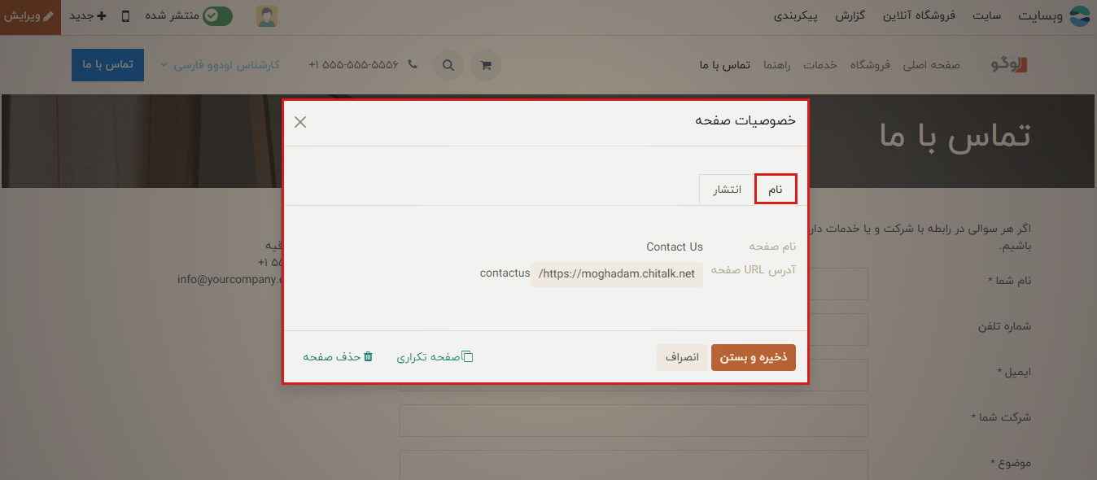The height and width of the screenshot is (480, 1097).
Task: Go to راهنما nav link
Action: pyautogui.click(x=777, y=65)
